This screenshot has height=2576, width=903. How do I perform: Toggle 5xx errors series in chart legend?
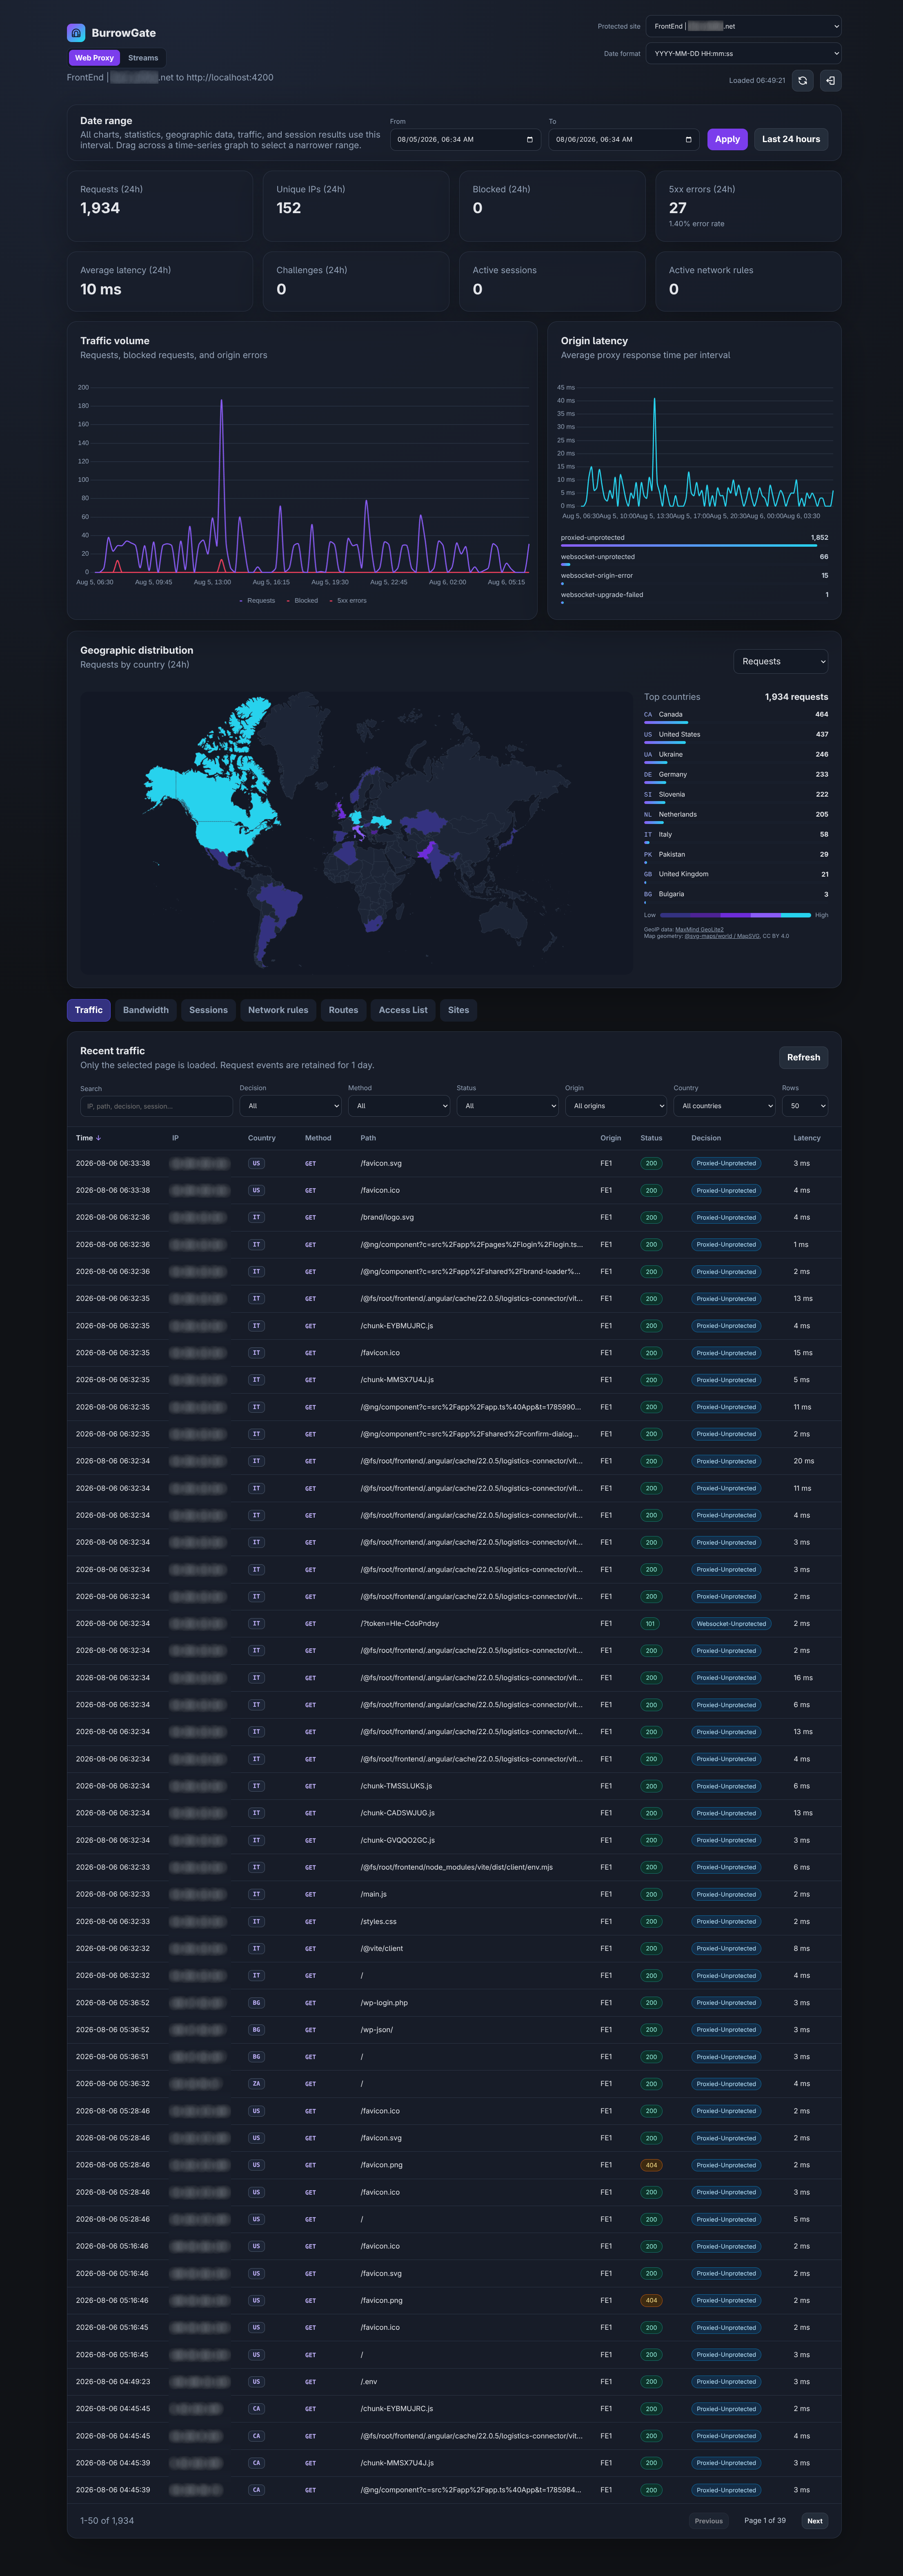pos(348,601)
